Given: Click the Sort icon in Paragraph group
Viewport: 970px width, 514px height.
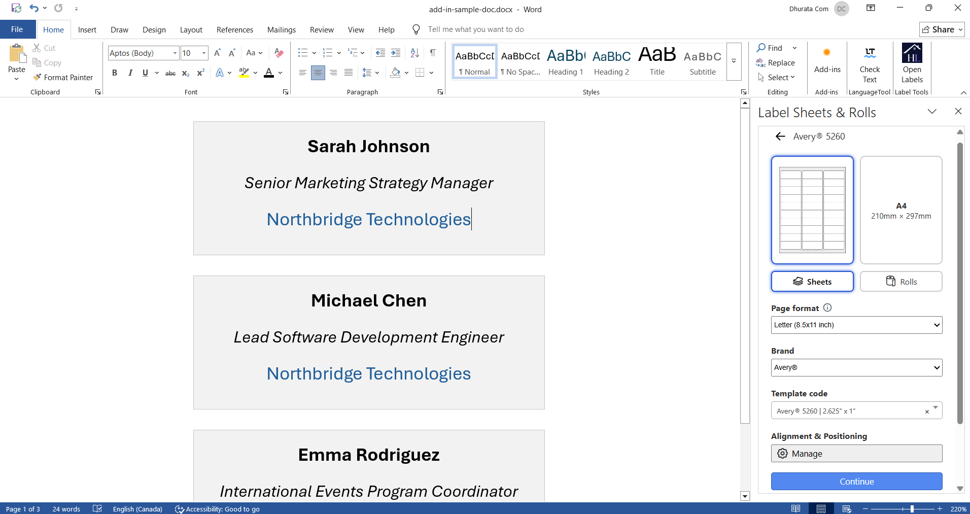Looking at the screenshot, I should pyautogui.click(x=414, y=53).
